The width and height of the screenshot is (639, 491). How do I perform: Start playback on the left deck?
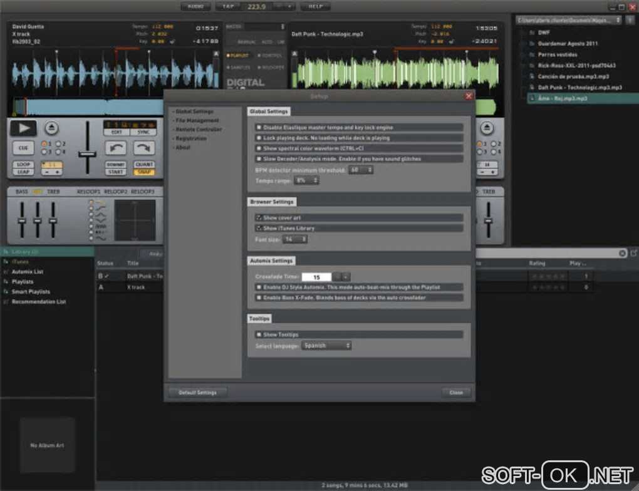(x=23, y=128)
